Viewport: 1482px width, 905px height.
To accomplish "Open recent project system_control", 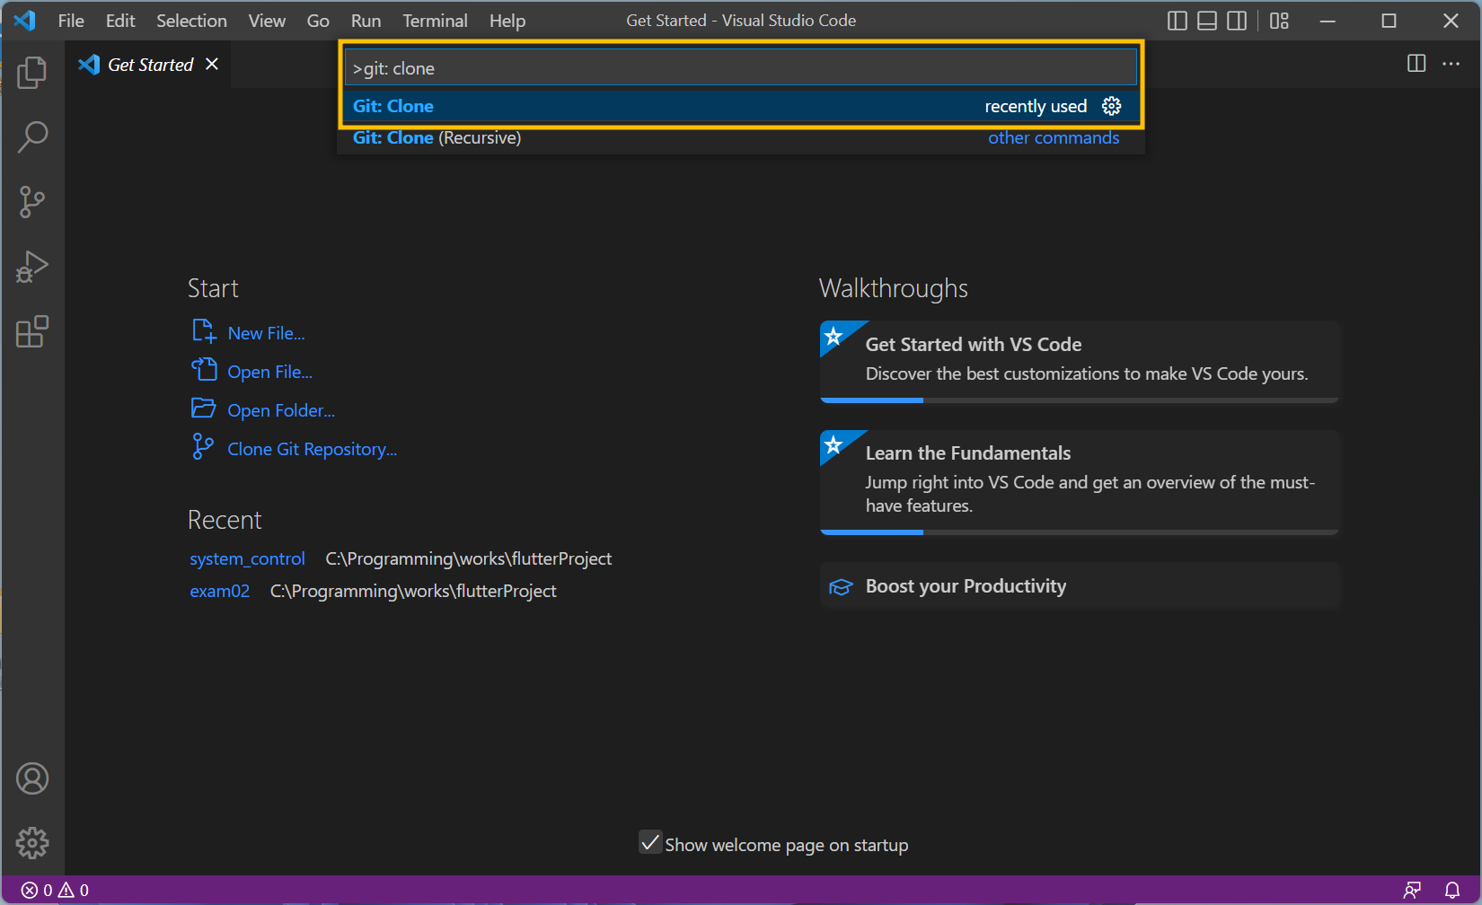I will pos(247,558).
